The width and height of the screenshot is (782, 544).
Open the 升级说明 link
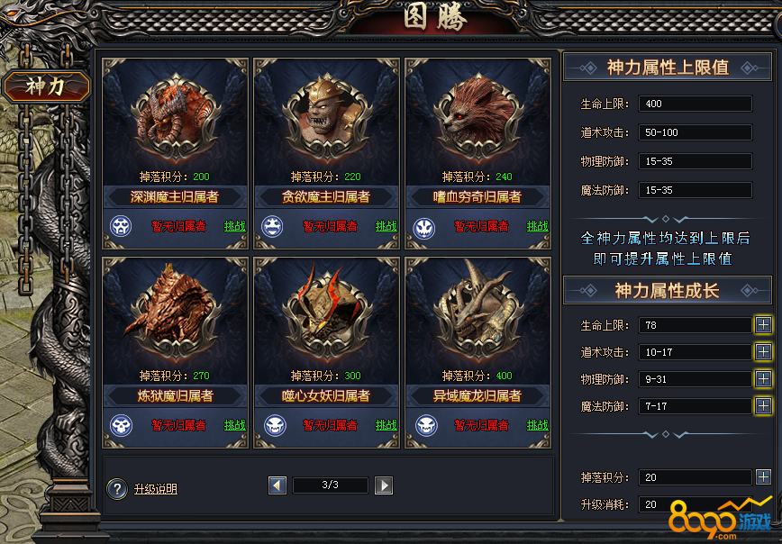click(x=156, y=489)
